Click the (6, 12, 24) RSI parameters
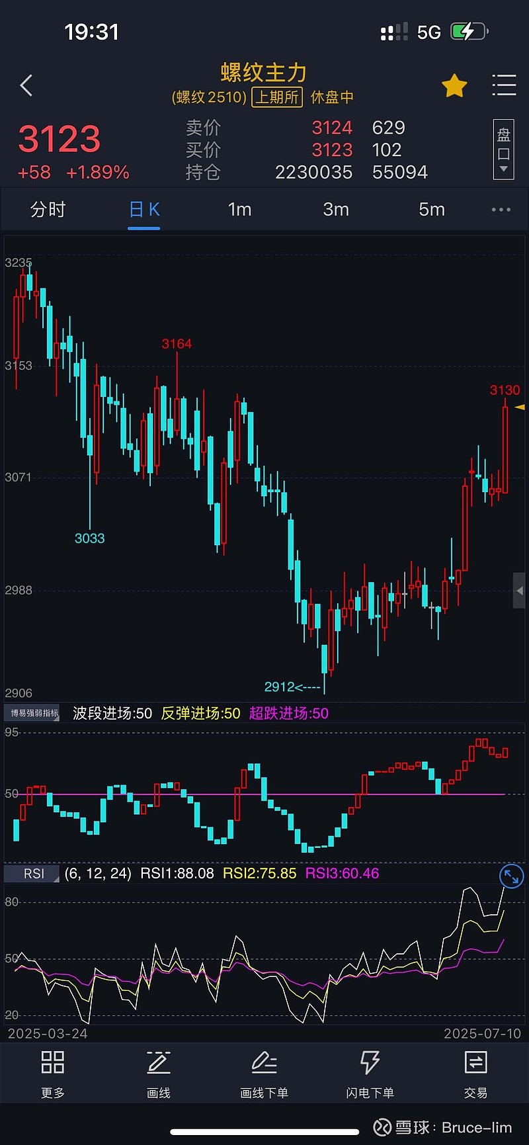This screenshot has height=1145, width=529. point(98,874)
